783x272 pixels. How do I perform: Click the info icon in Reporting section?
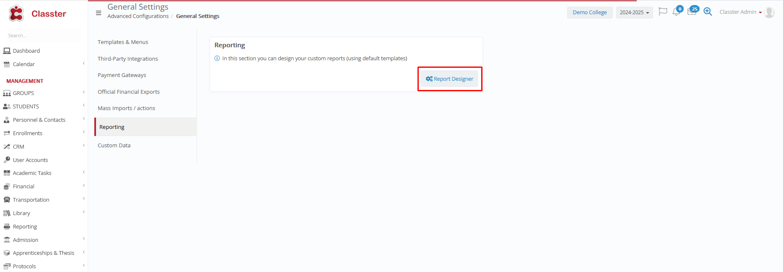click(x=217, y=59)
